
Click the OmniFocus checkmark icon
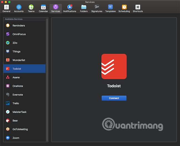8,34
